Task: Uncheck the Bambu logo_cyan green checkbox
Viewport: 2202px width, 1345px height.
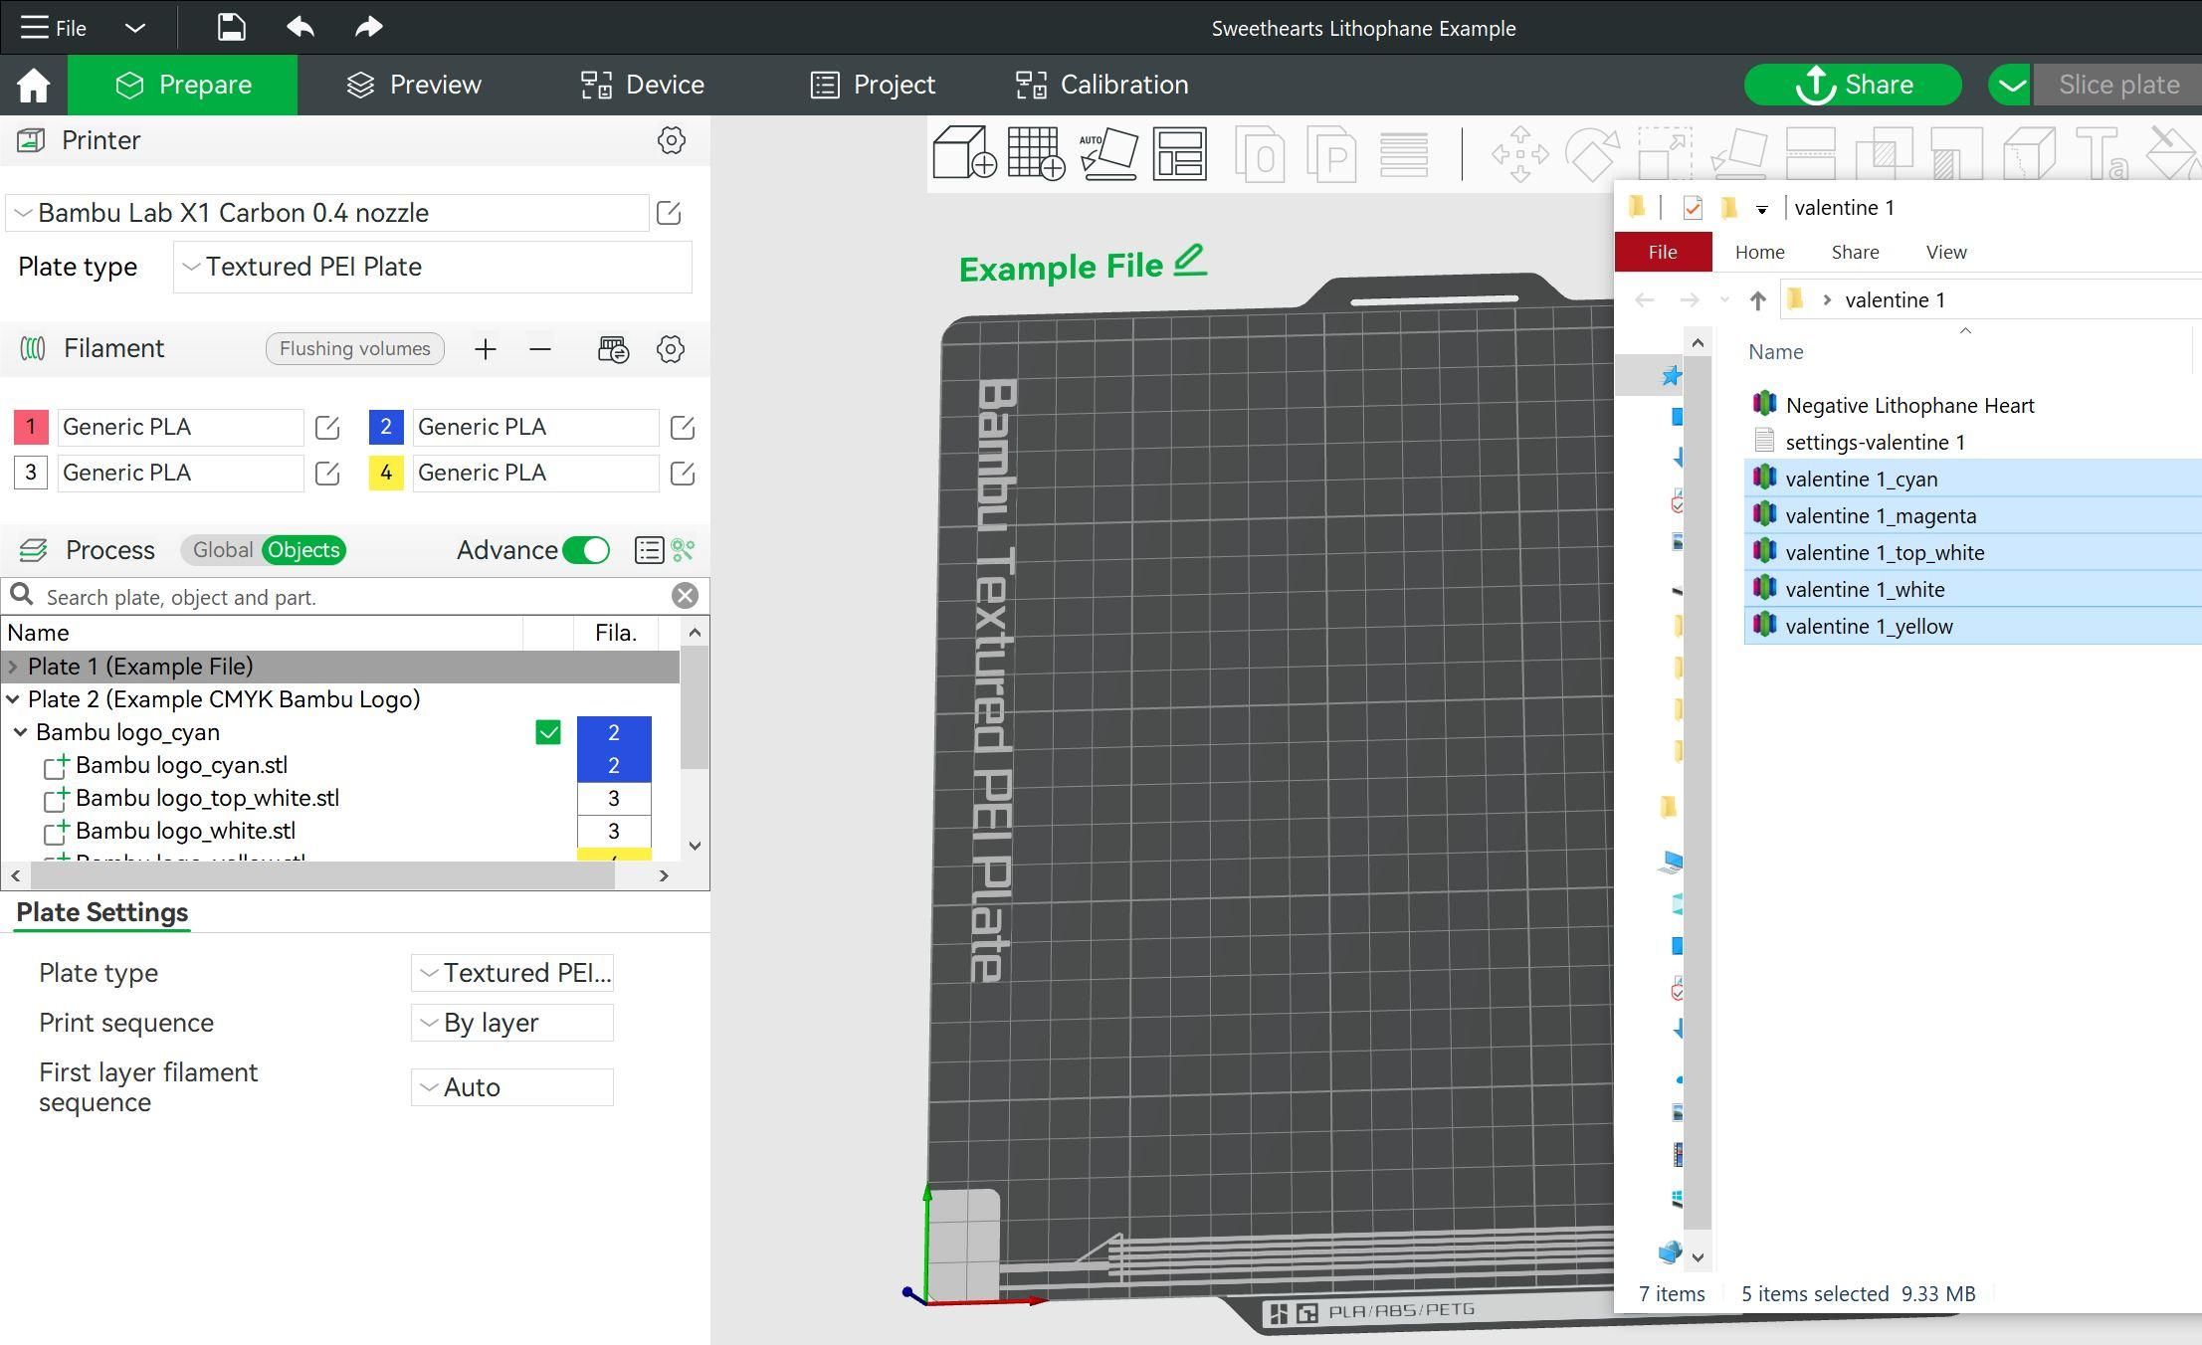Action: coord(547,732)
